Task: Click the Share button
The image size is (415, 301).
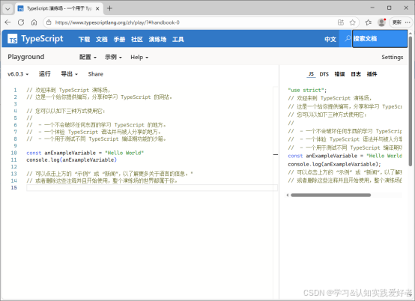Action: [96, 74]
